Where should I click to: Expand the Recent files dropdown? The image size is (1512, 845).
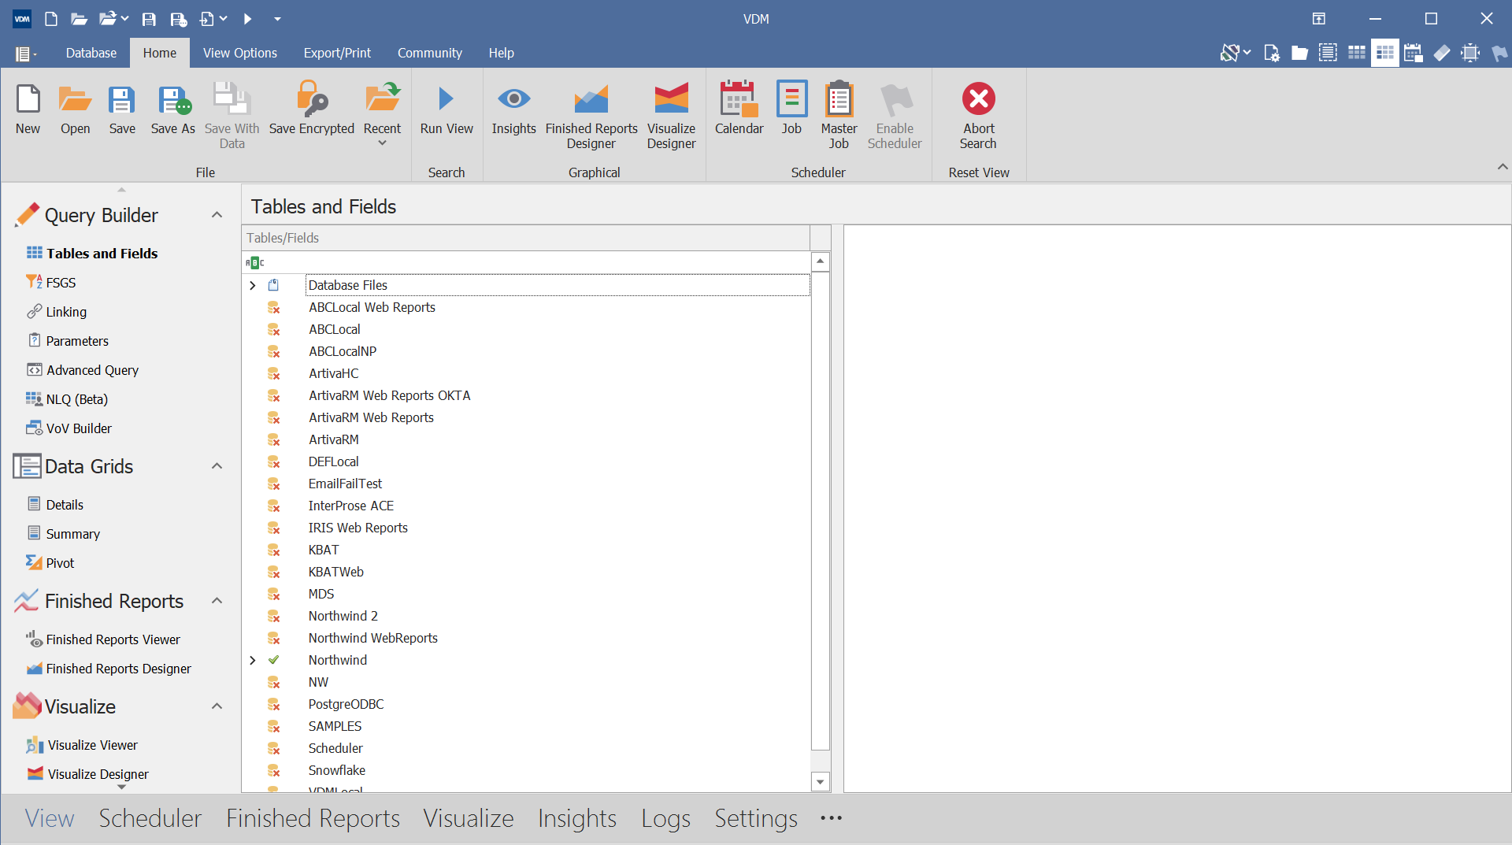coord(382,143)
